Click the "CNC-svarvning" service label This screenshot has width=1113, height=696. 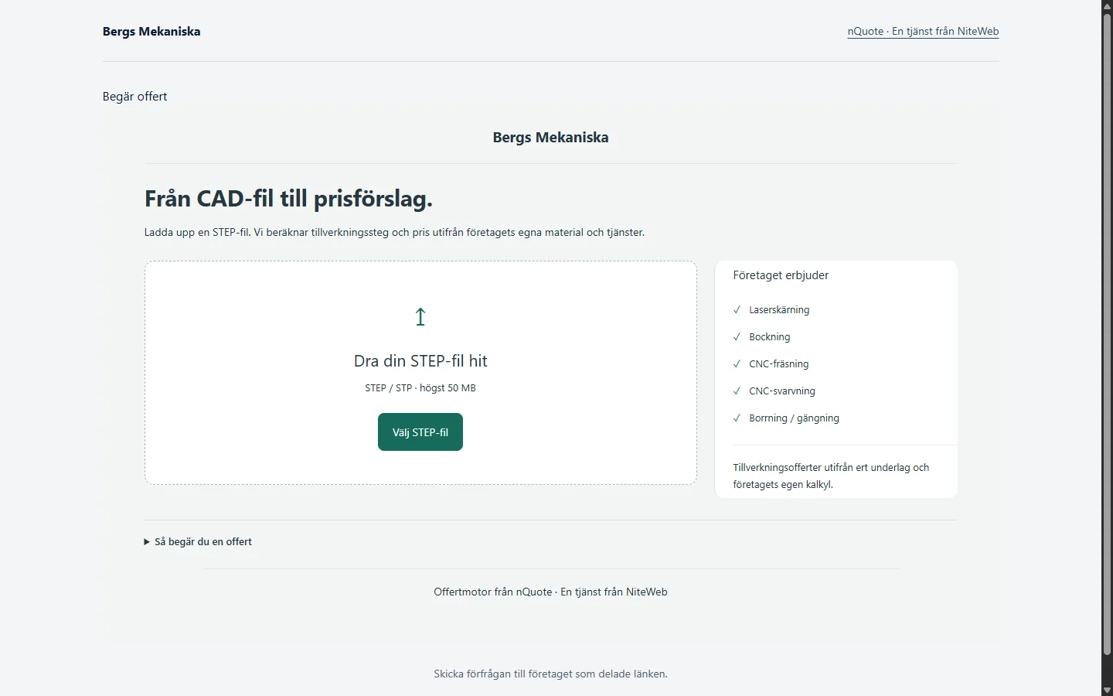pos(782,391)
